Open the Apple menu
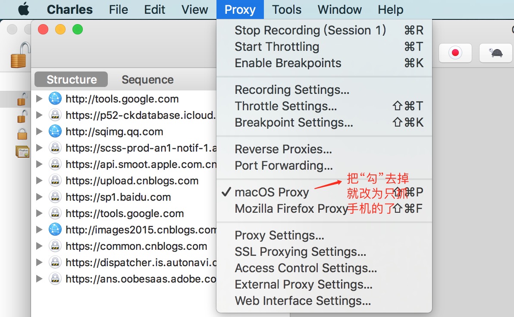Viewport: 514px width, 317px height. tap(24, 9)
